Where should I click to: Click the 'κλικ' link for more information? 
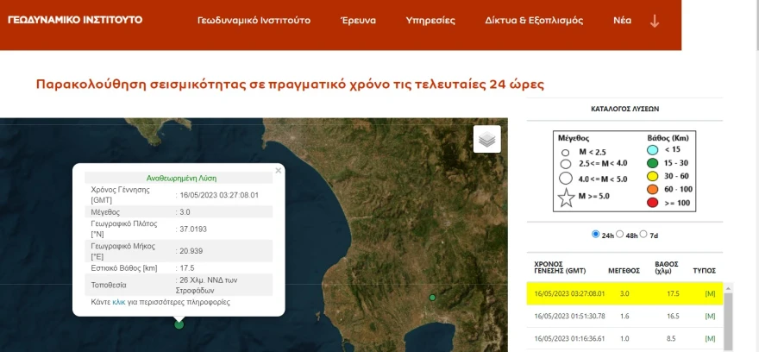119,302
